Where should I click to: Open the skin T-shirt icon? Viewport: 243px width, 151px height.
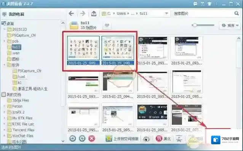click(x=209, y=4)
